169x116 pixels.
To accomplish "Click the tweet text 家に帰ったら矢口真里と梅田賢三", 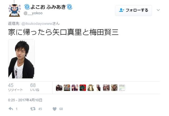I will click(63, 32).
